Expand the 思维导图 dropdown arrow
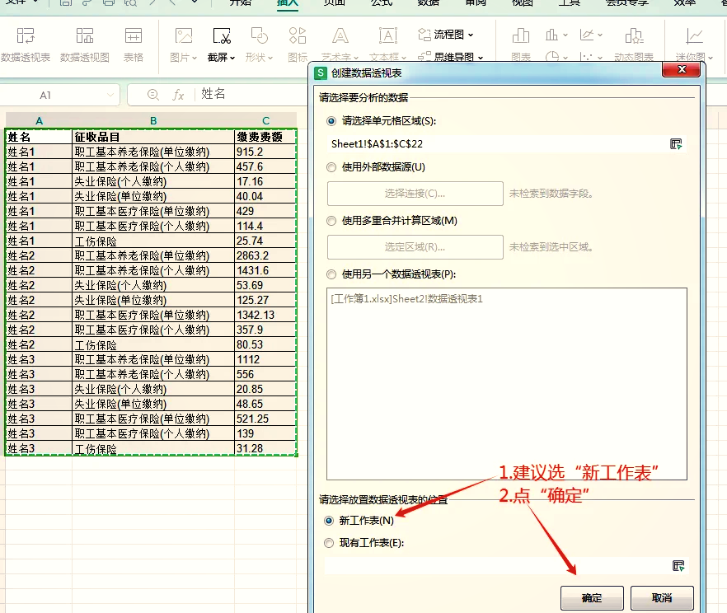The width and height of the screenshot is (727, 613). [x=481, y=58]
